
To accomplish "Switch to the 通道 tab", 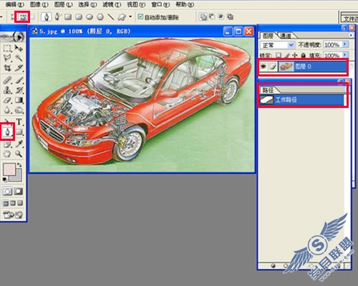I will point(286,36).
